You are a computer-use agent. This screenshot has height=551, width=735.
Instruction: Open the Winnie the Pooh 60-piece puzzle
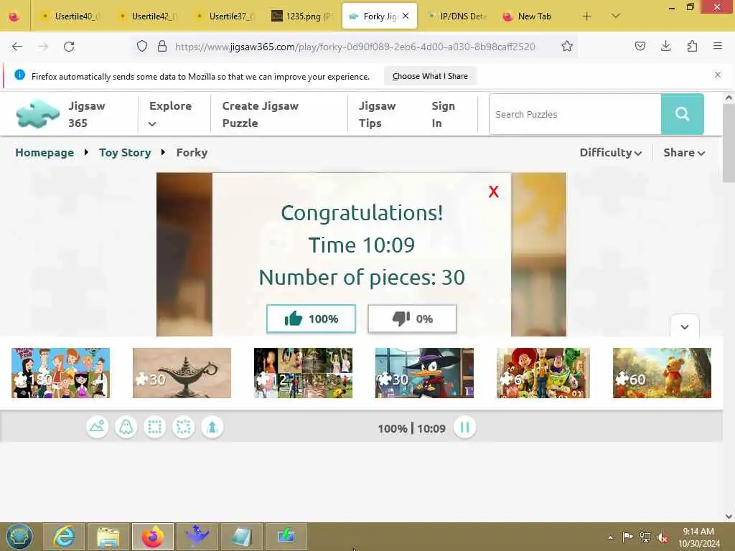click(662, 373)
